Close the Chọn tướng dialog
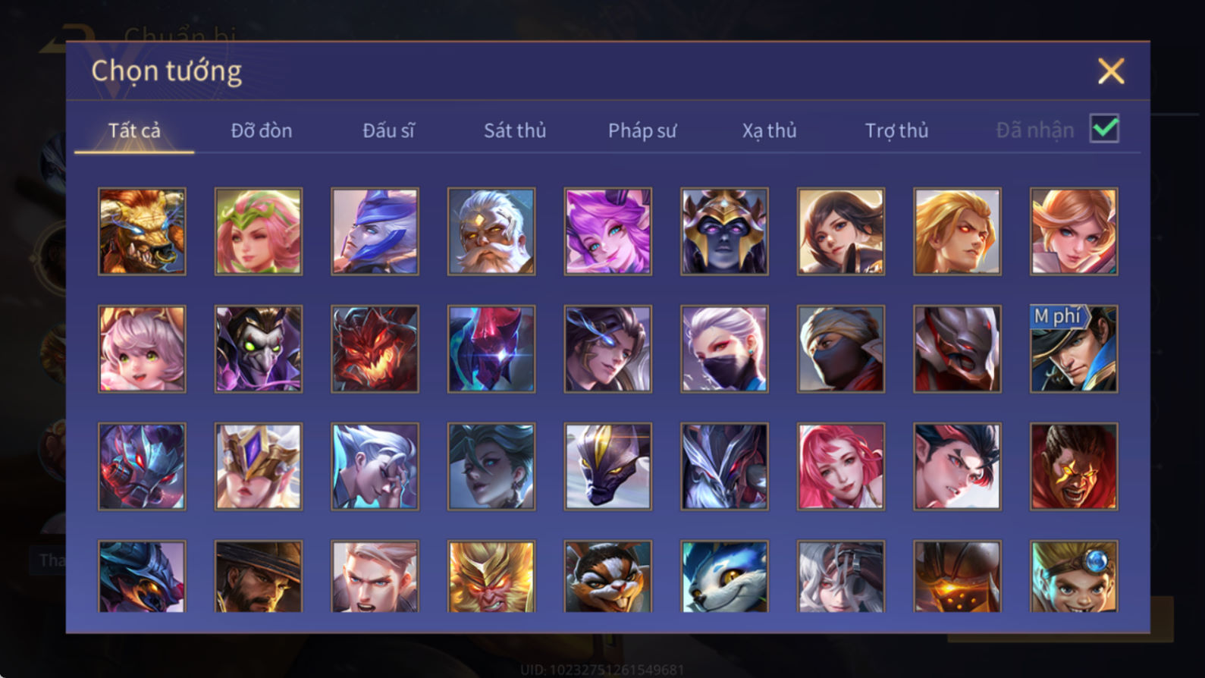Viewport: 1205px width, 678px height. [x=1111, y=71]
